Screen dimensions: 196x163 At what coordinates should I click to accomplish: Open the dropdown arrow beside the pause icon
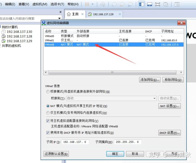click(x=93, y=4)
